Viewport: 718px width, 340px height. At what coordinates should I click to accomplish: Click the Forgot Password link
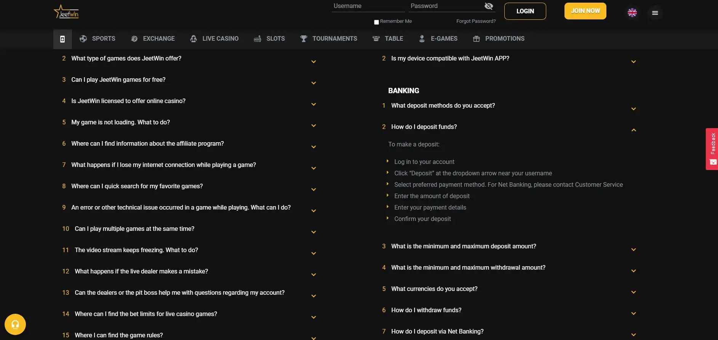476,21
